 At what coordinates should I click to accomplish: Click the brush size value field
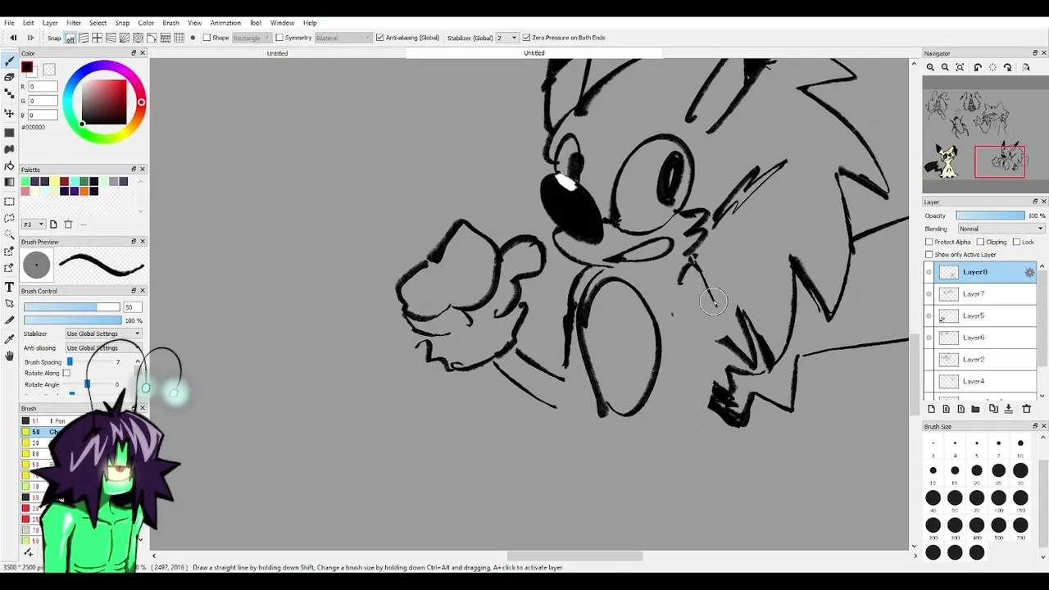tap(133, 307)
